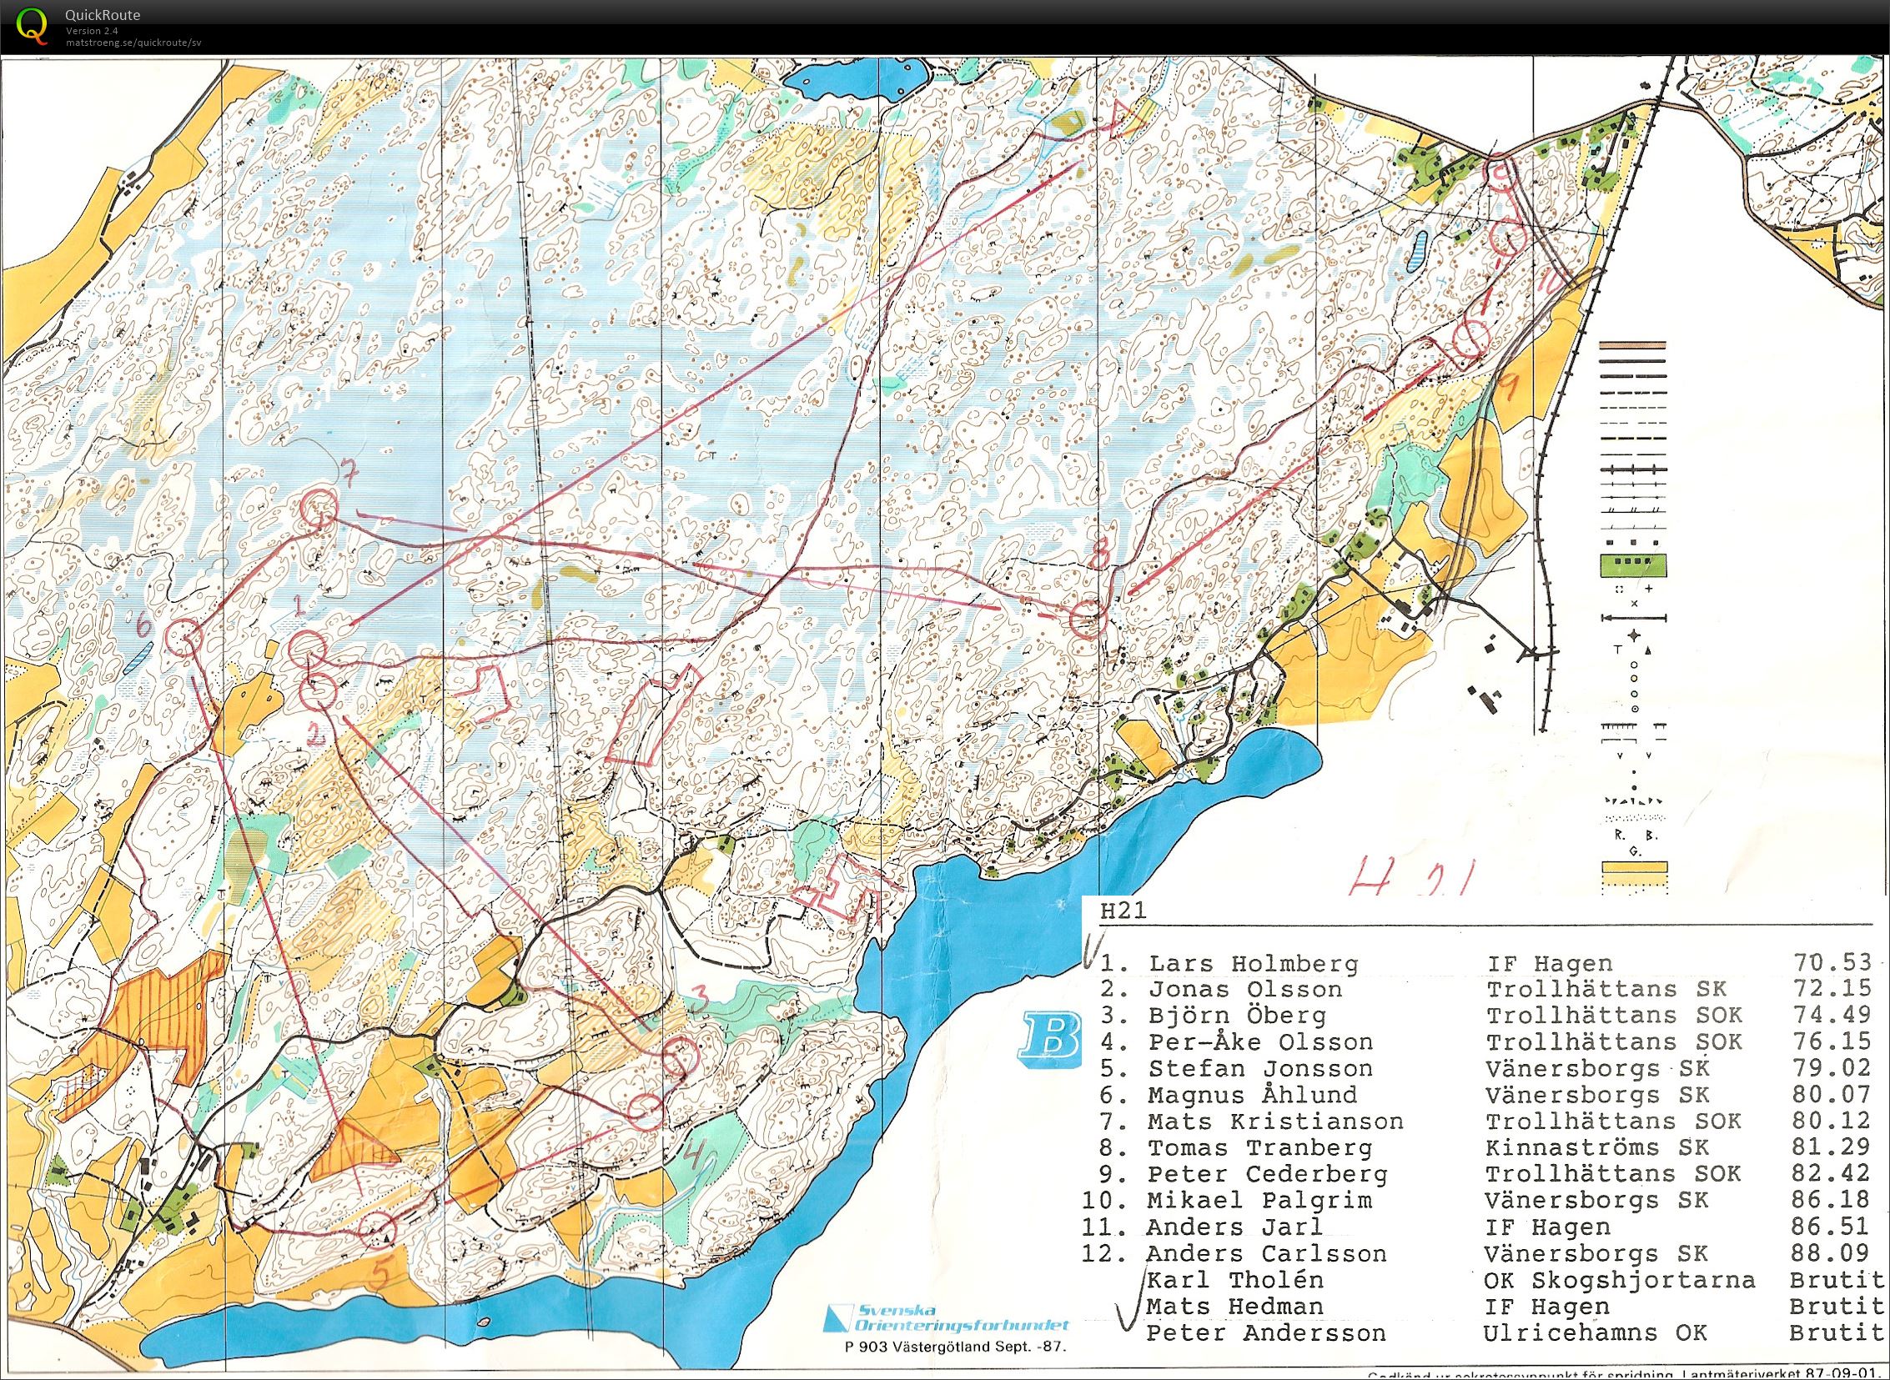1890x1380 pixels.
Task: Select result row Jonas Olsson
Action: [1485, 989]
